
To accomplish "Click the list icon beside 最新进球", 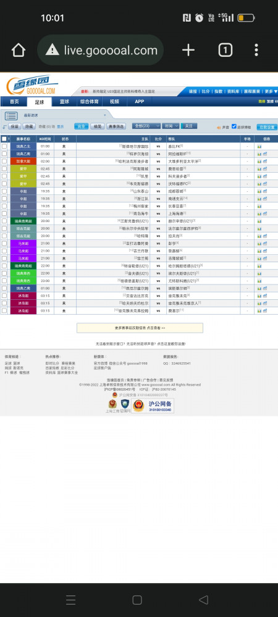I will (11, 116).
